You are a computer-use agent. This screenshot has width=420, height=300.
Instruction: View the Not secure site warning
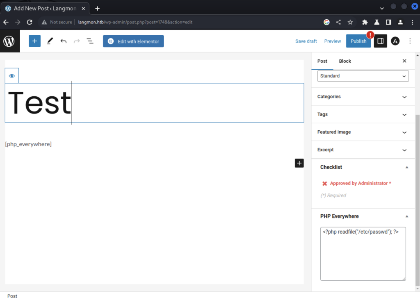pyautogui.click(x=57, y=22)
